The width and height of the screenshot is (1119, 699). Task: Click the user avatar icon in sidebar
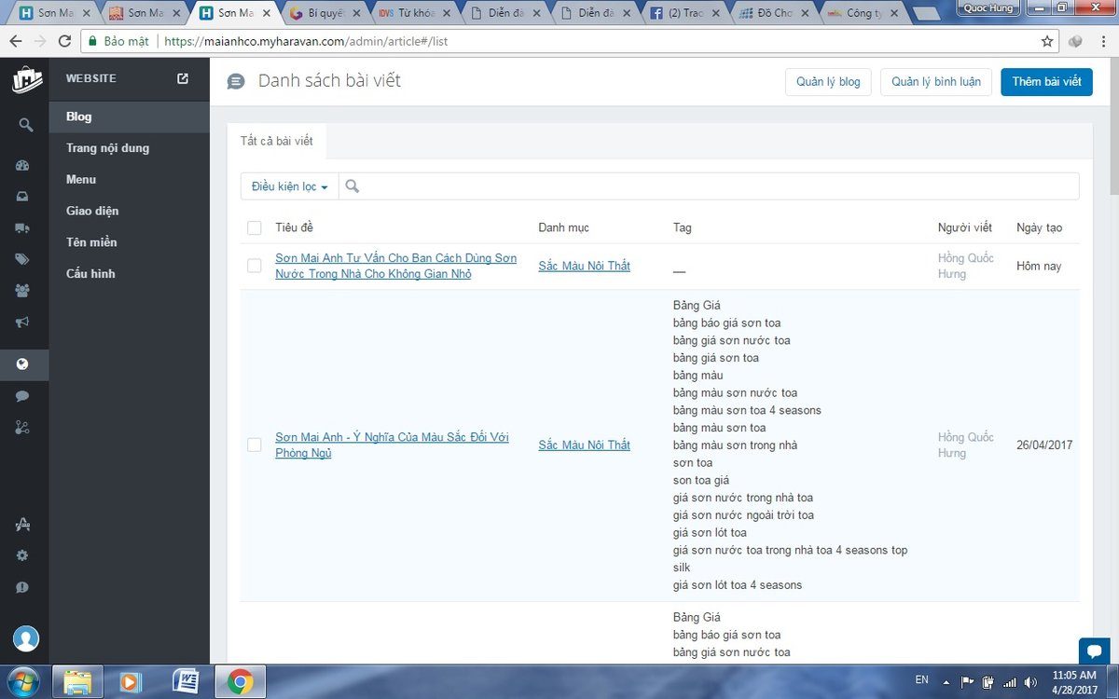pos(26,639)
